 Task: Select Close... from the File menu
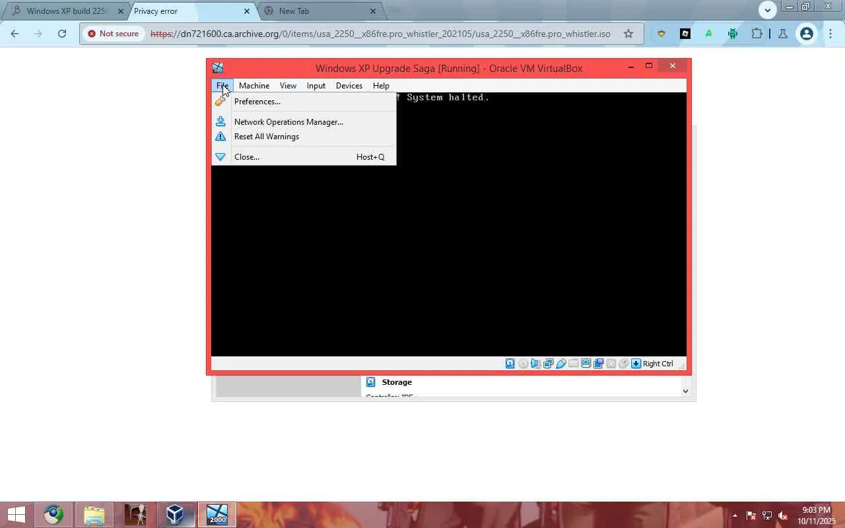(x=304, y=157)
